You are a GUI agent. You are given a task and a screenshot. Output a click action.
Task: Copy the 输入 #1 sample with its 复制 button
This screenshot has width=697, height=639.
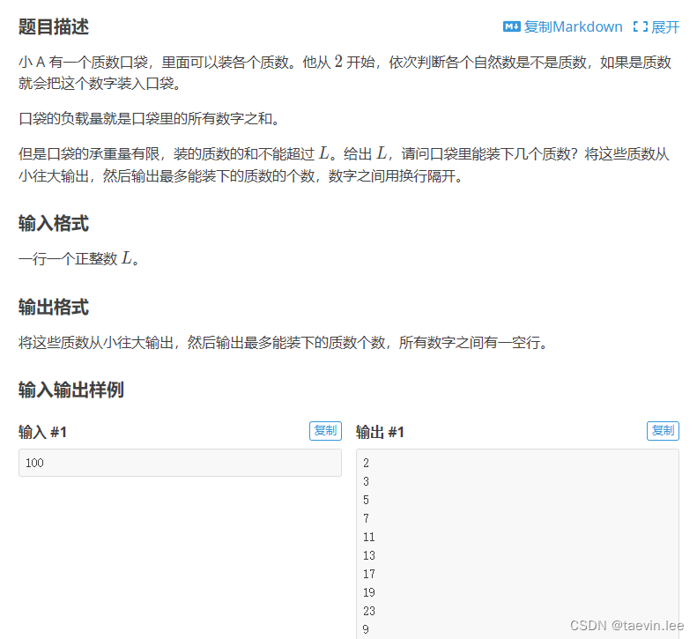[x=325, y=431]
